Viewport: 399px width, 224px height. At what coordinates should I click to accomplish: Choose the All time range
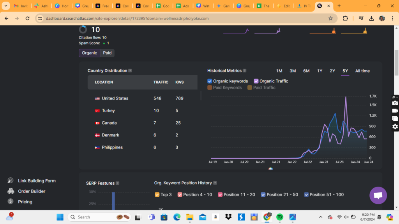(x=362, y=71)
